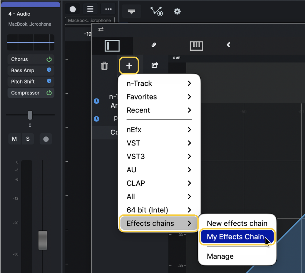Viewport: 305px width, 273px height.
Task: Click the MacBook microphone input selector box
Action: [x=90, y=21]
